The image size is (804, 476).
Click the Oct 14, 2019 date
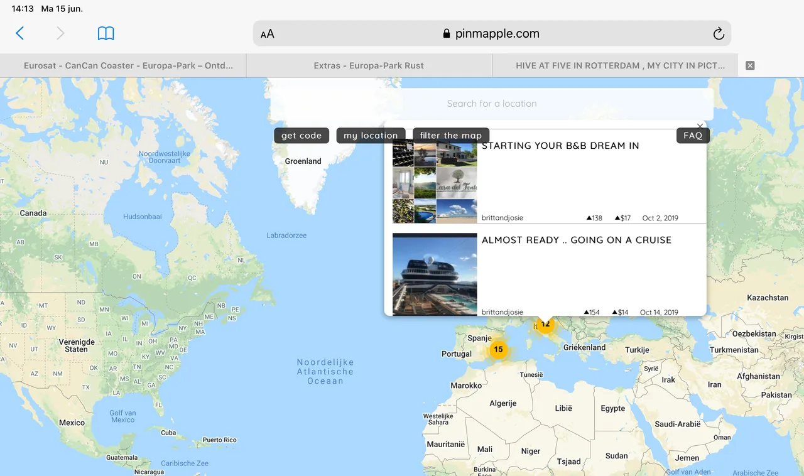(659, 312)
